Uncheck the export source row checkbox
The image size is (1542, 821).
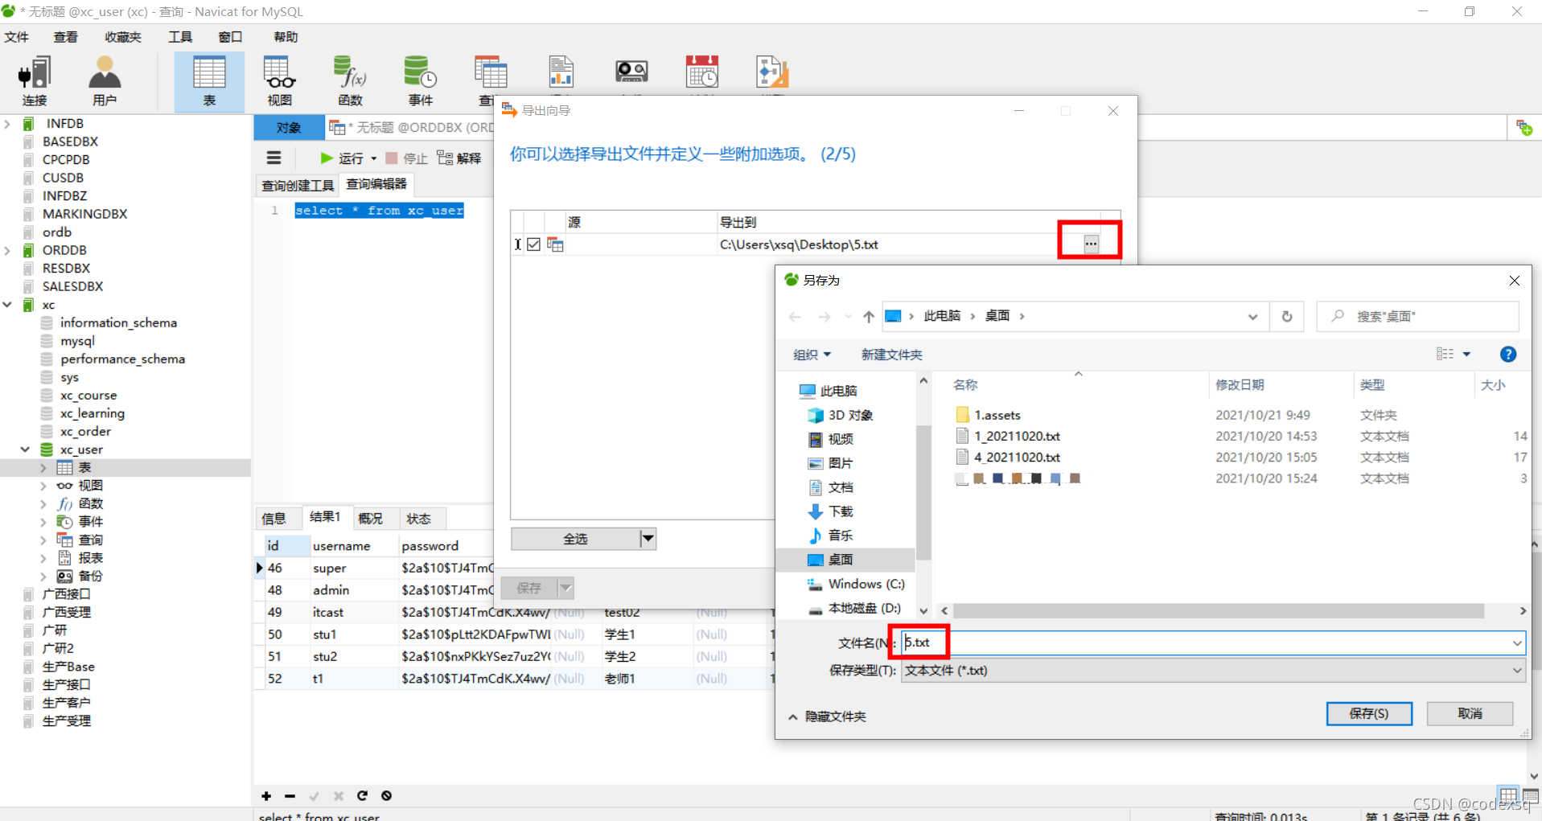coord(534,244)
